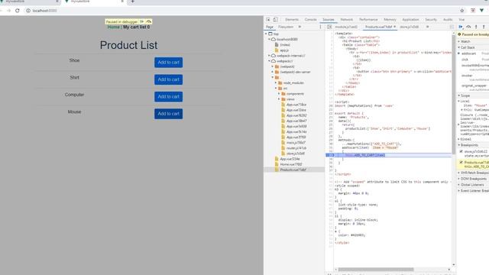Resume execution from page overlay

click(142, 21)
